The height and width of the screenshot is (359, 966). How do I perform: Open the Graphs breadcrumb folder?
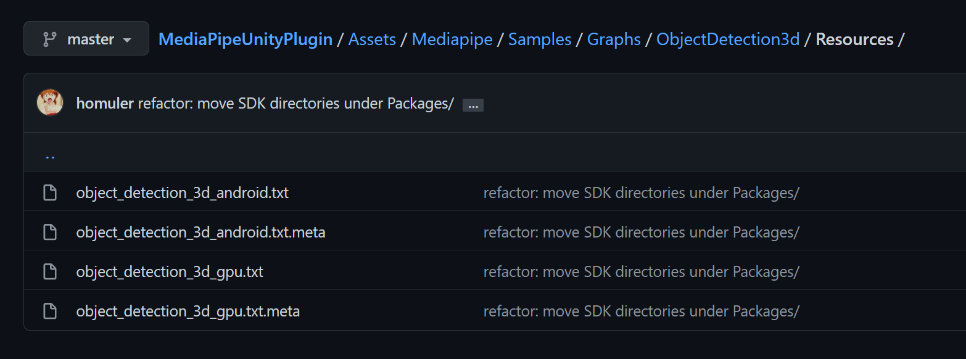point(613,39)
